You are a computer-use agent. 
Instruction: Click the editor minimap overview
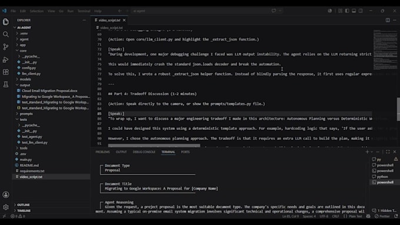coord(385,50)
